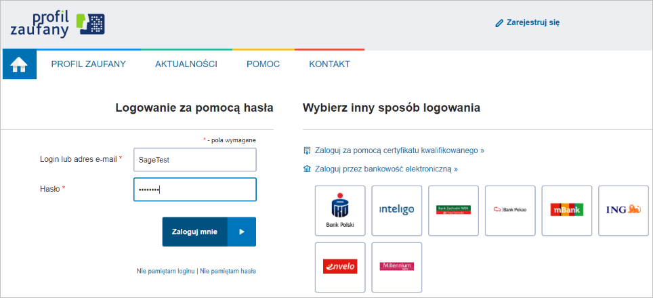Select the Millennium bank tile
The width and height of the screenshot is (653, 298).
click(x=396, y=267)
